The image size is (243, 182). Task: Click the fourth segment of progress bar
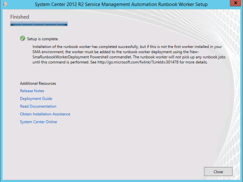(x=50, y=24)
